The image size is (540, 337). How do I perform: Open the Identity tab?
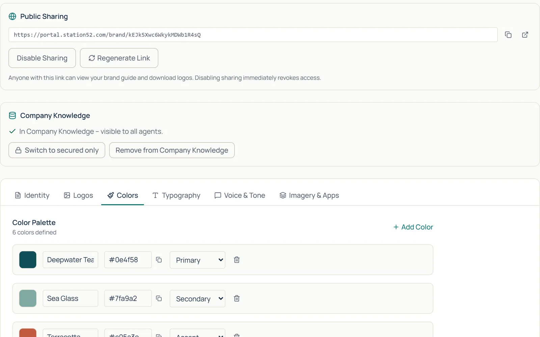[32, 195]
